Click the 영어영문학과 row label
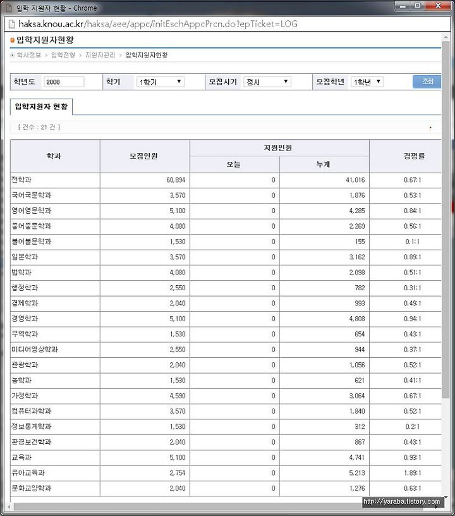 [32, 211]
